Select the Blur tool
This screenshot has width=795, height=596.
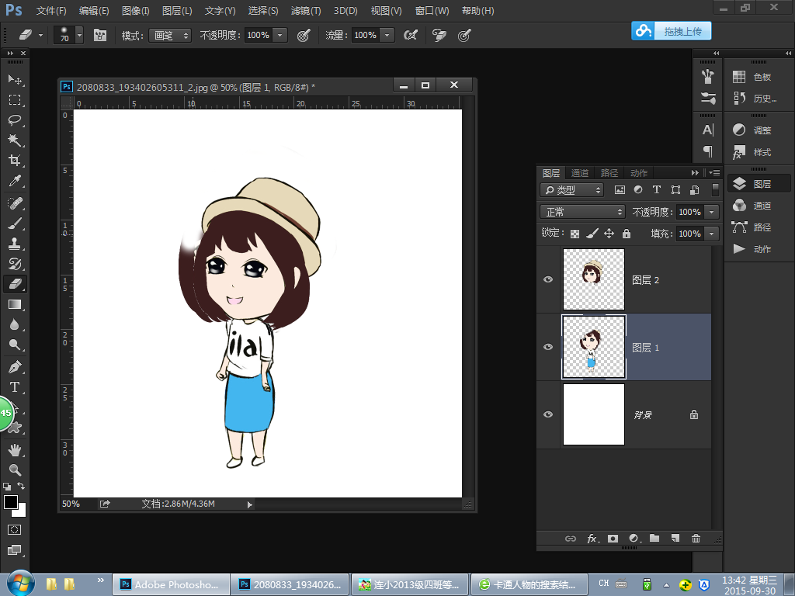[15, 325]
